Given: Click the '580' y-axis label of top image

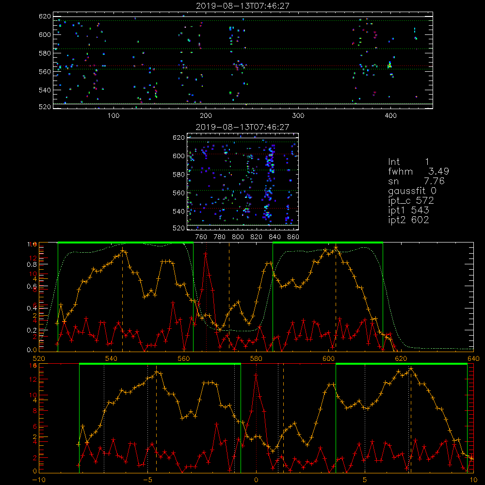Looking at the screenshot, I should [x=45, y=53].
